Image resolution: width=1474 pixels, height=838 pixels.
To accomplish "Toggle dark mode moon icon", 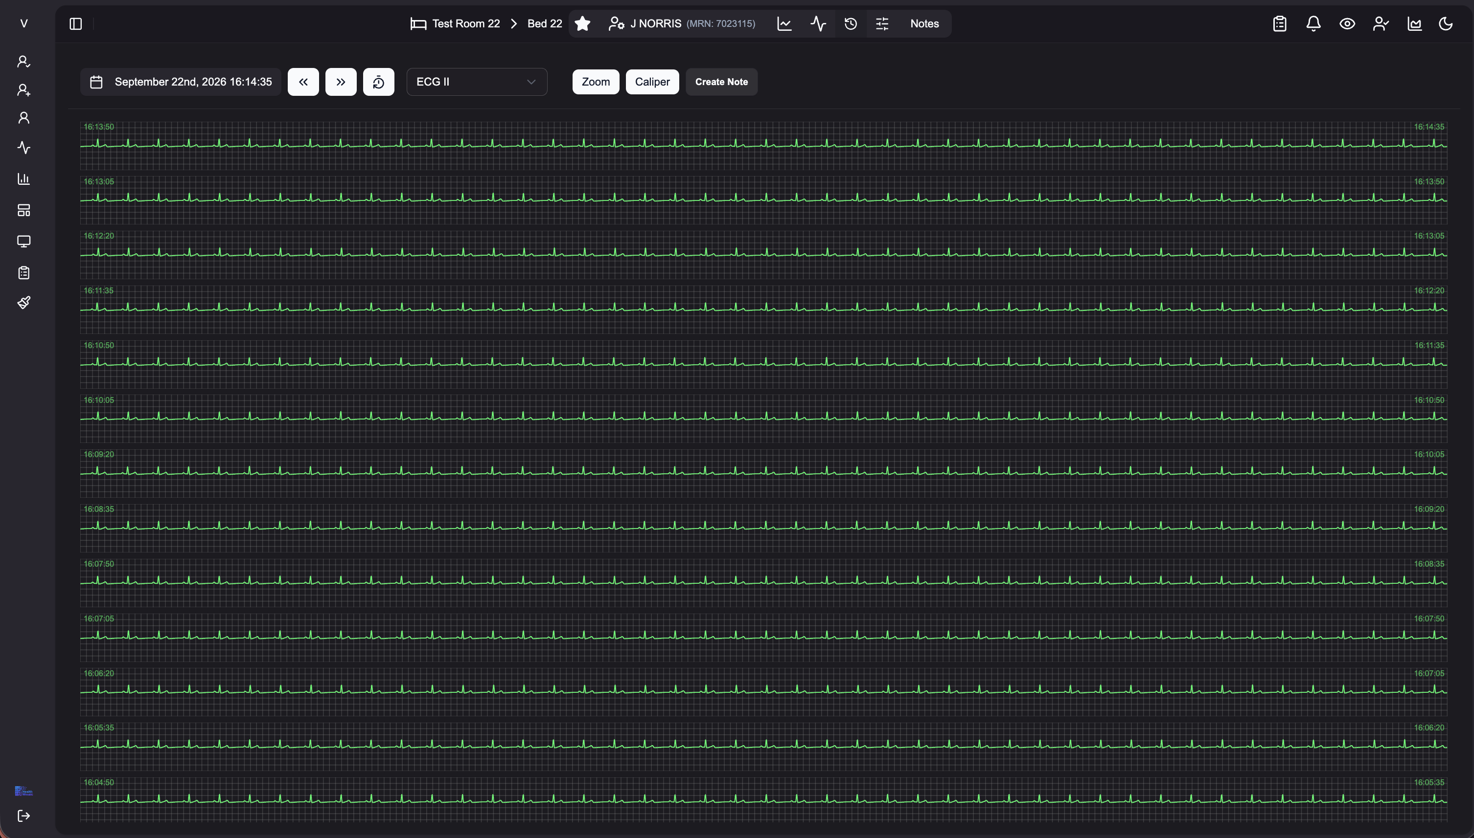I will point(1446,23).
